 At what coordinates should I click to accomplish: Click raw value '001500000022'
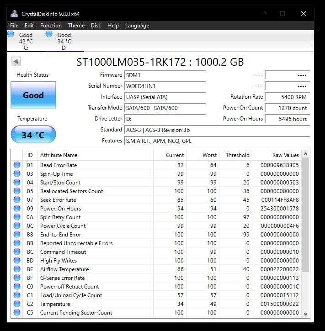click(280, 304)
